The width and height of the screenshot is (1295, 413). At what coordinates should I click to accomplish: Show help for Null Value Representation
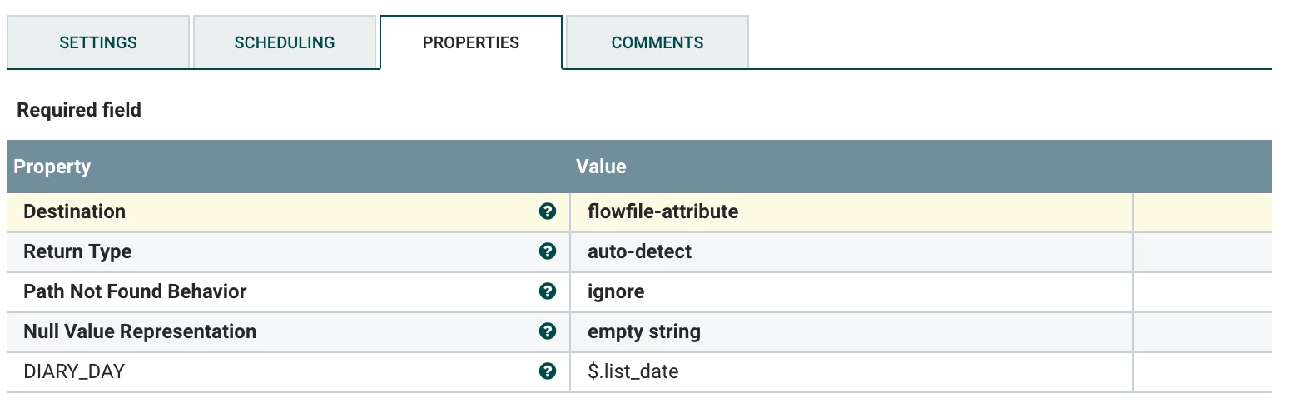(x=547, y=331)
